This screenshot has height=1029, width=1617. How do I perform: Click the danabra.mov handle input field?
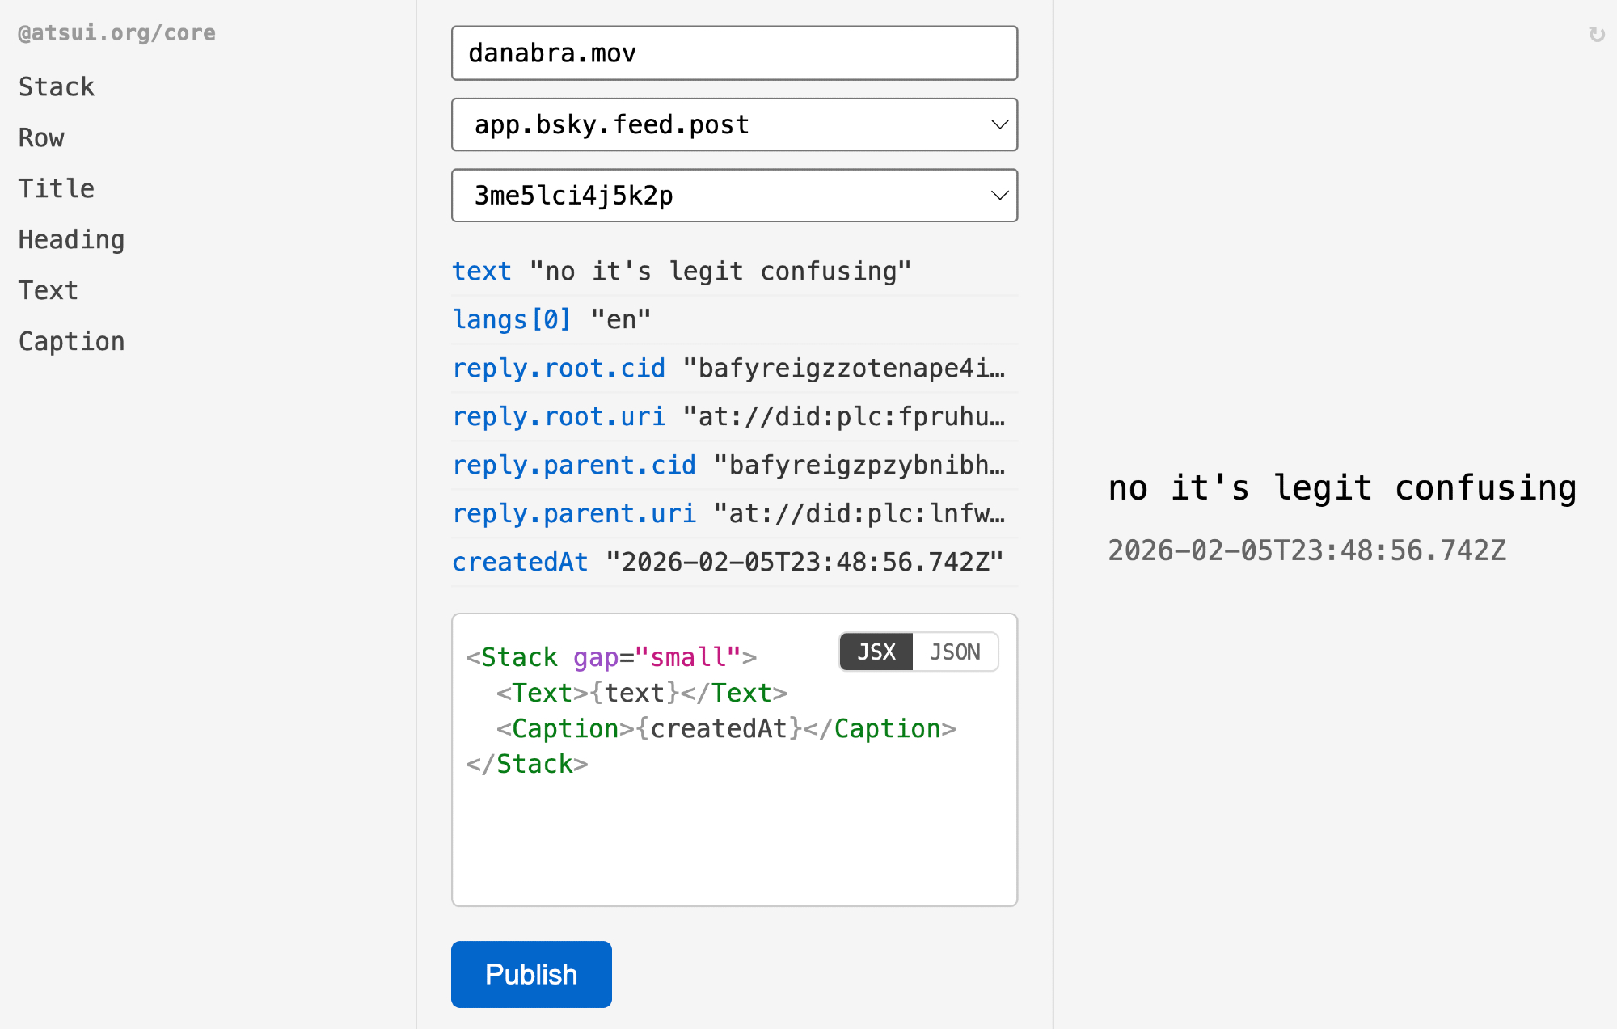[x=734, y=53]
